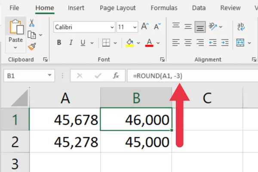Switch to the Data tab

(x=199, y=8)
